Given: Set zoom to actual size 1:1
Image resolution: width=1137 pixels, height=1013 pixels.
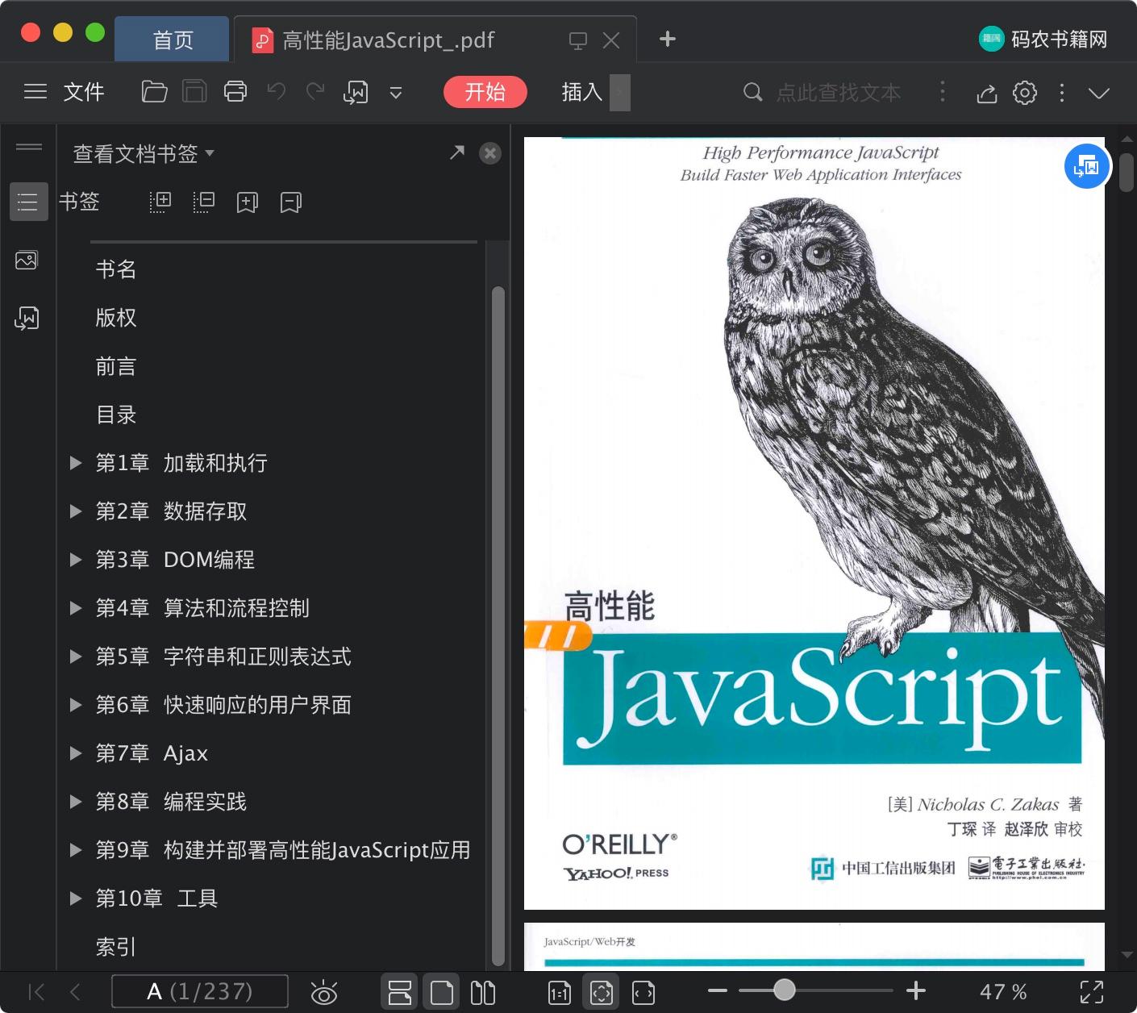Looking at the screenshot, I should [560, 993].
